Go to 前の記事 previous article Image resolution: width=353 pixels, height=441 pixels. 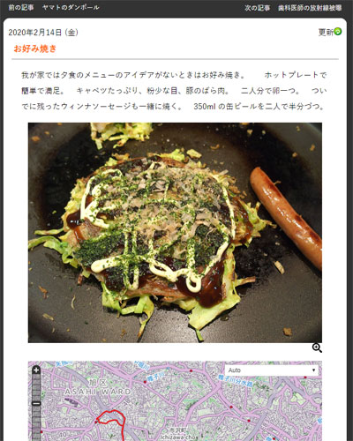coord(21,7)
